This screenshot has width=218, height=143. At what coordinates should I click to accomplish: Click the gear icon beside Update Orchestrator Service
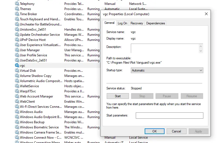pyautogui.click(x=17, y=35)
